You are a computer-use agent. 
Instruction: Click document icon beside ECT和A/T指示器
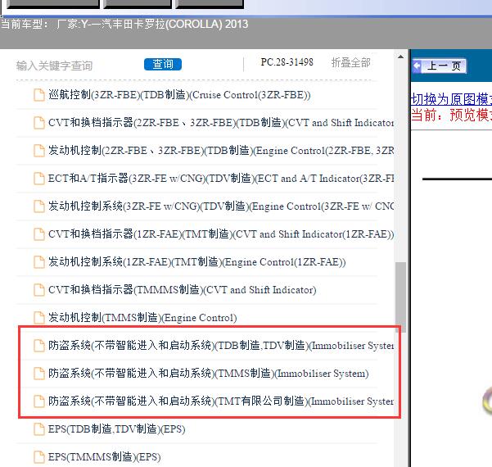click(x=39, y=179)
